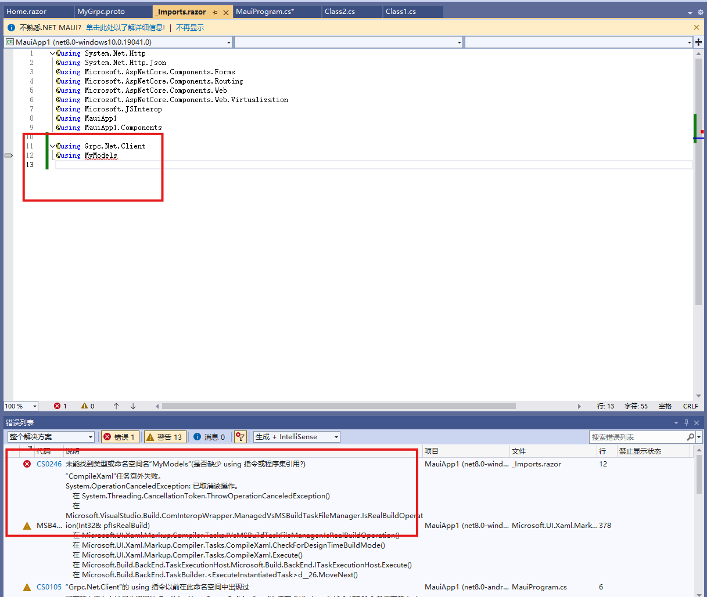The width and height of the screenshot is (707, 597).
Task: Click the squiggled MyModels identifier on line 12
Action: [101, 155]
